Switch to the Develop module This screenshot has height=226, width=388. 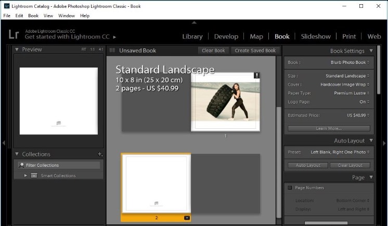pos(226,36)
